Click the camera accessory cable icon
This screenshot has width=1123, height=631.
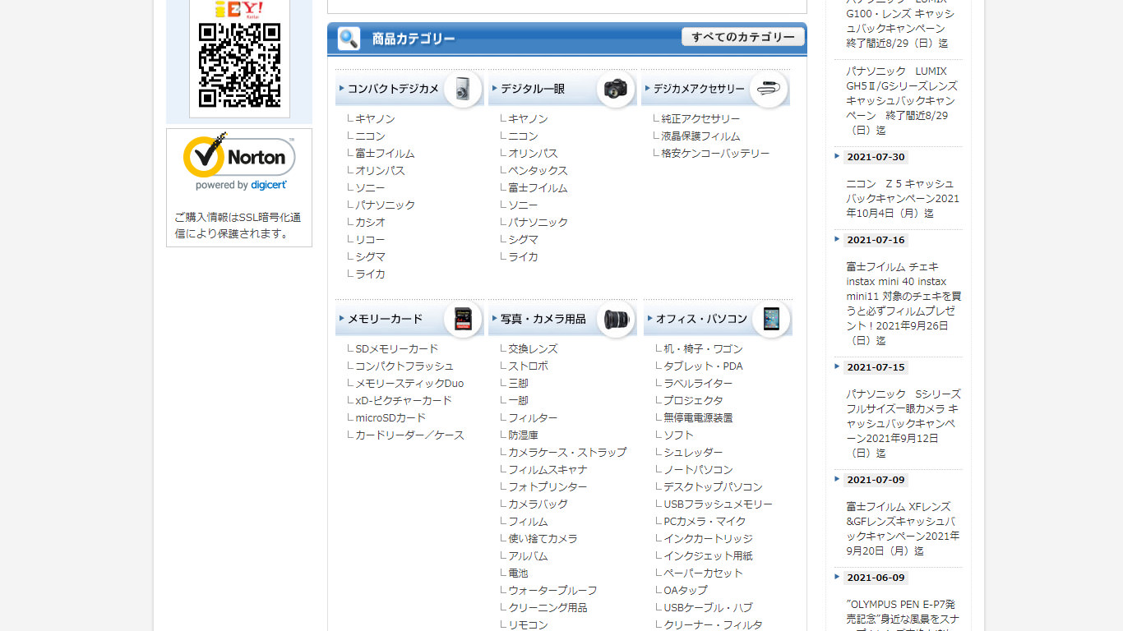pos(769,89)
